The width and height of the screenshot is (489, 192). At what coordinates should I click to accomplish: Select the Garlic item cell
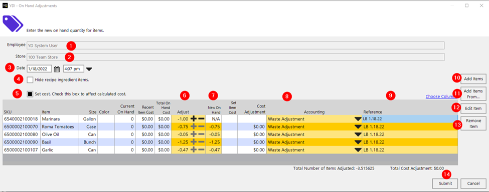[x=59, y=149]
